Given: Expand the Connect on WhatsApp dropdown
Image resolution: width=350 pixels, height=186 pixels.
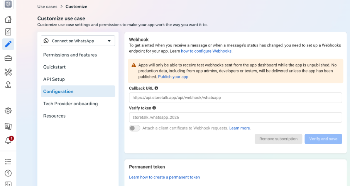Looking at the screenshot, I should click(78, 41).
